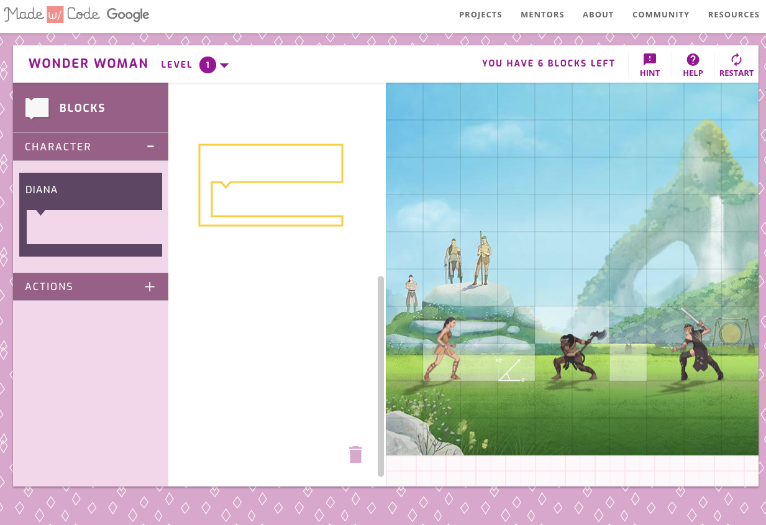Screen dimensions: 766x525
Task: Expand the ACTIONS section
Action: pos(149,286)
